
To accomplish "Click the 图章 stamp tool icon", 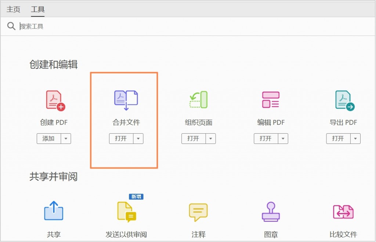I will [x=271, y=211].
